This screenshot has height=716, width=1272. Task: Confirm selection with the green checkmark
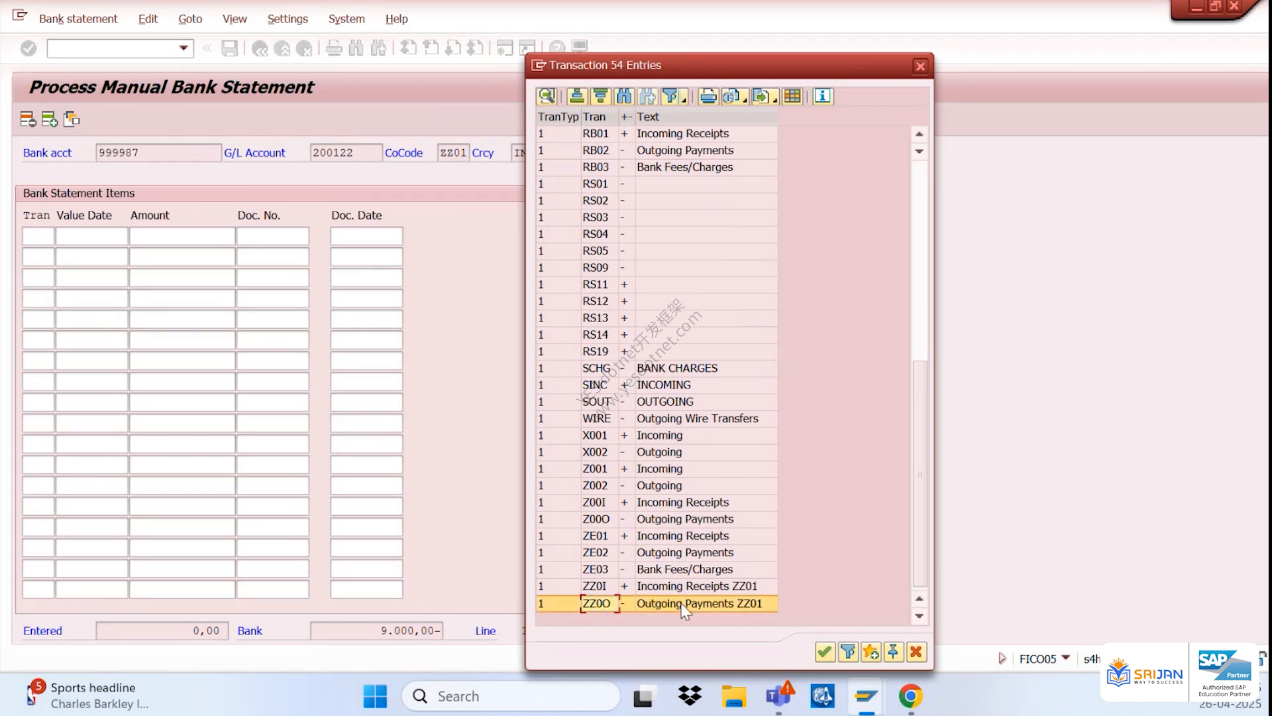point(825,652)
